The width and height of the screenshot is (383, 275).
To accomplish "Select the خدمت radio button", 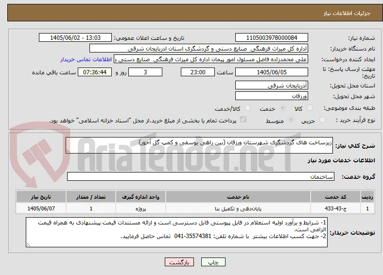I will [x=282, y=108].
